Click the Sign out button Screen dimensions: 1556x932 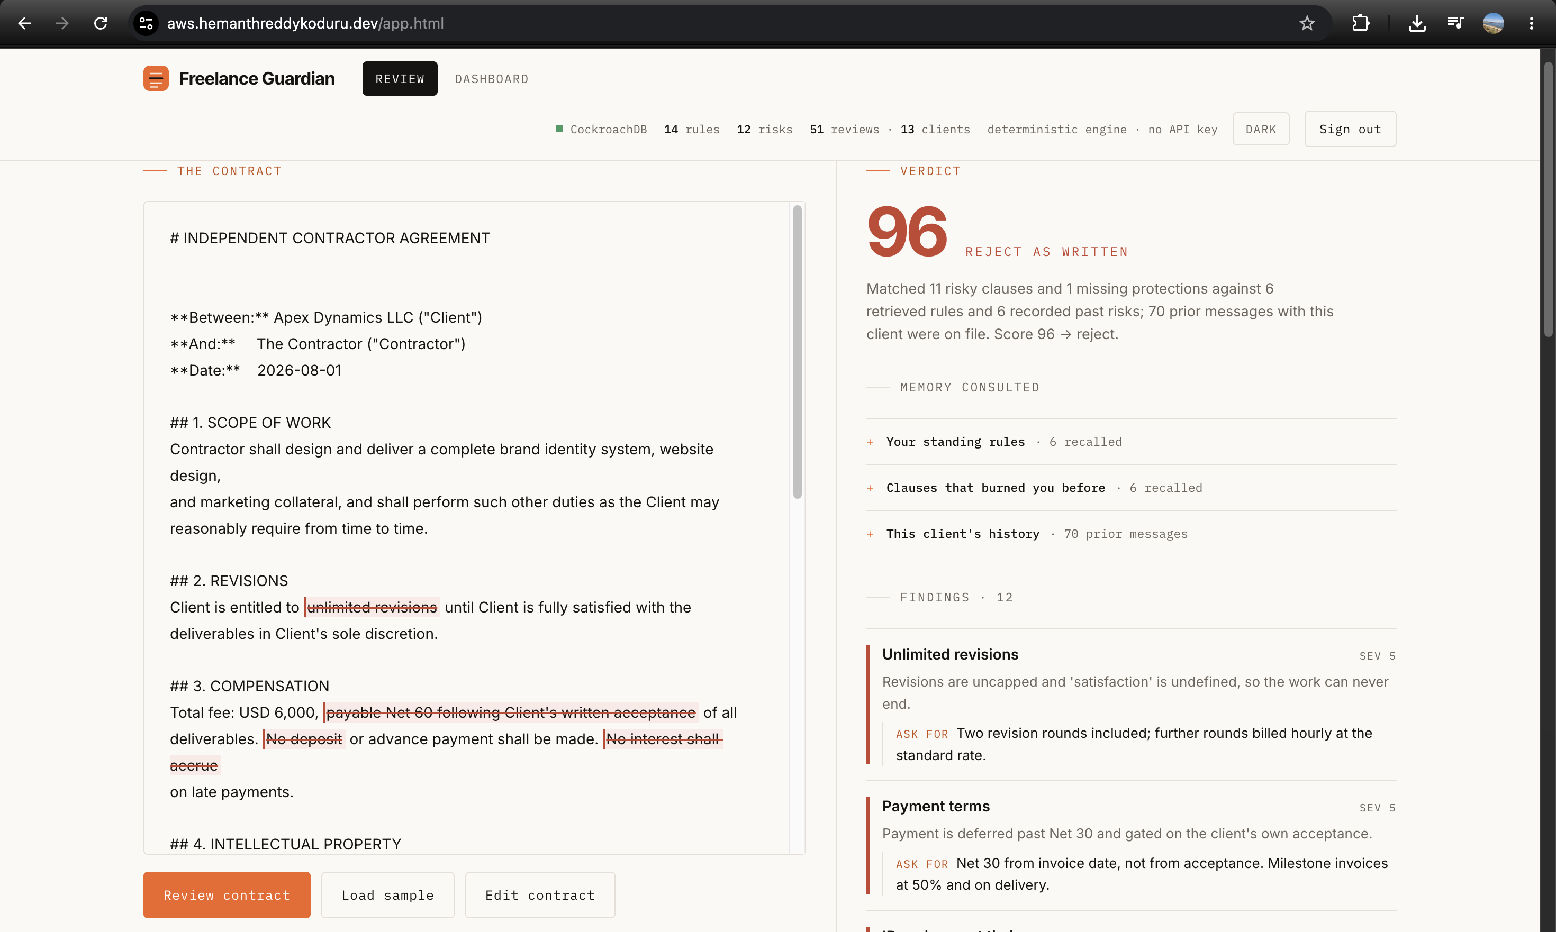pyautogui.click(x=1350, y=129)
